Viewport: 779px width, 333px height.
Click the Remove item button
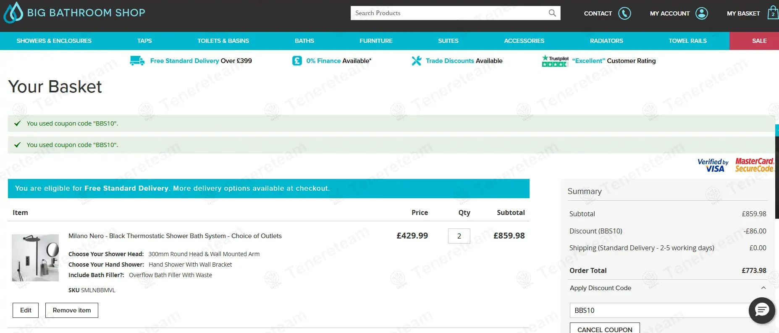click(x=72, y=310)
